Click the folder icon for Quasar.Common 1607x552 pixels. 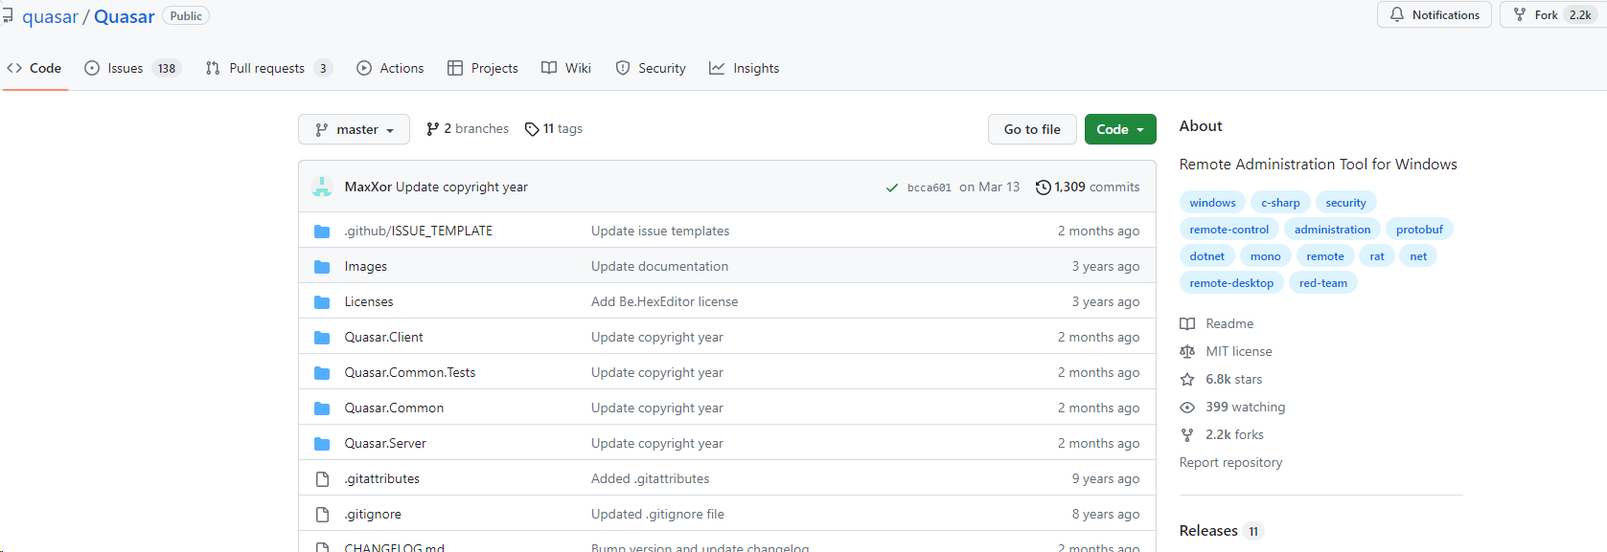point(322,408)
